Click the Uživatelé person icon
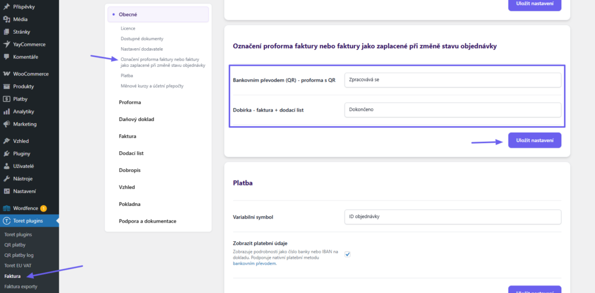 pyautogui.click(x=6, y=166)
